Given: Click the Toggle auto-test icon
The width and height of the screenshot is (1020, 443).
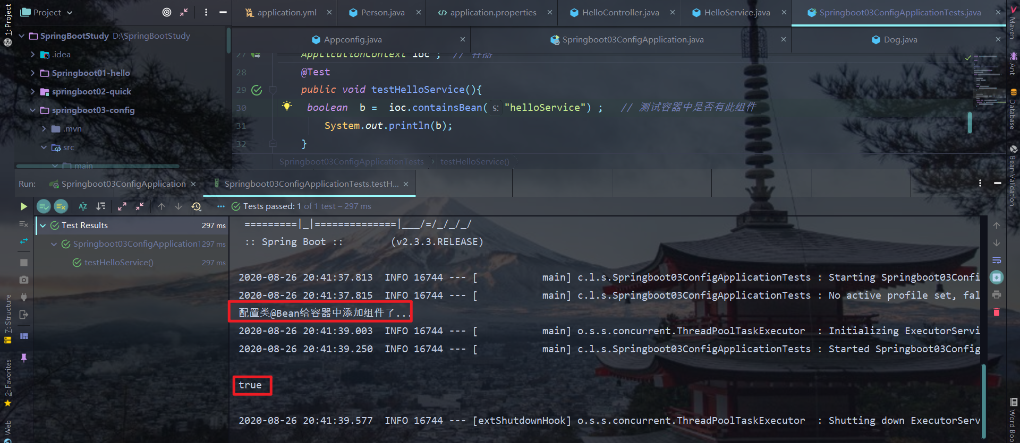Looking at the screenshot, I should click(23, 241).
